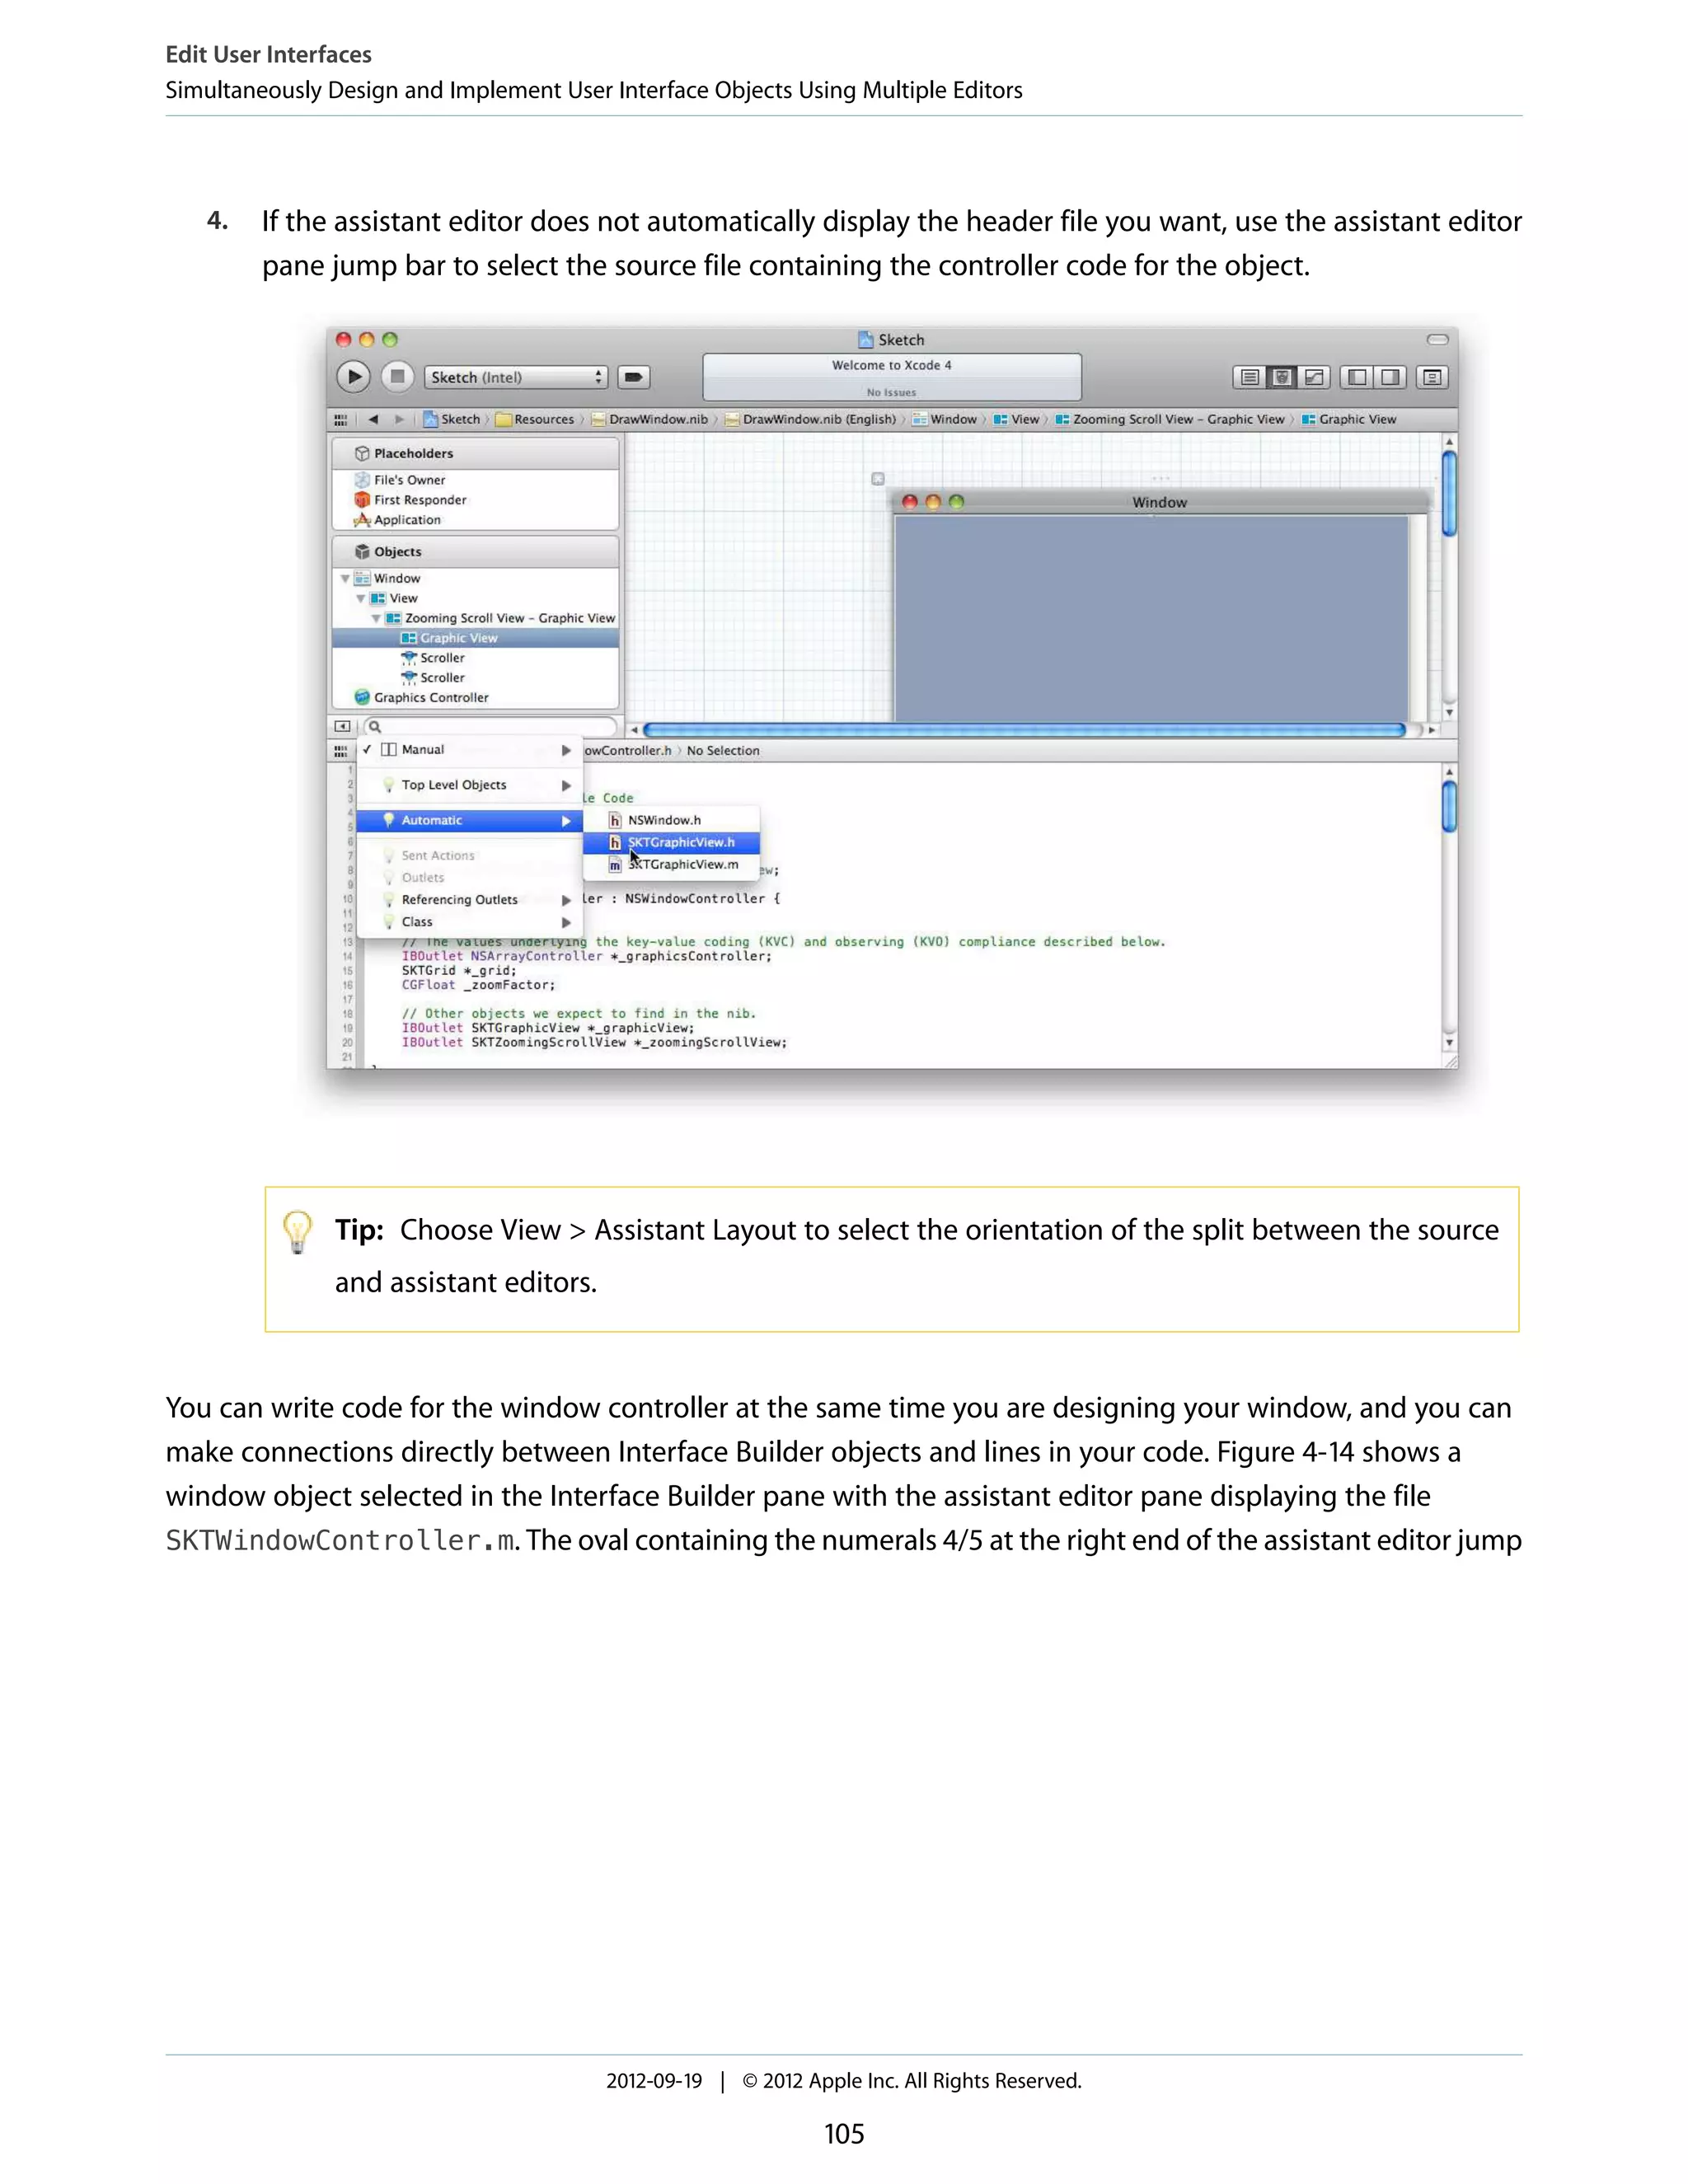Click DrawWindow.nib (English) jump bar item

810,420
